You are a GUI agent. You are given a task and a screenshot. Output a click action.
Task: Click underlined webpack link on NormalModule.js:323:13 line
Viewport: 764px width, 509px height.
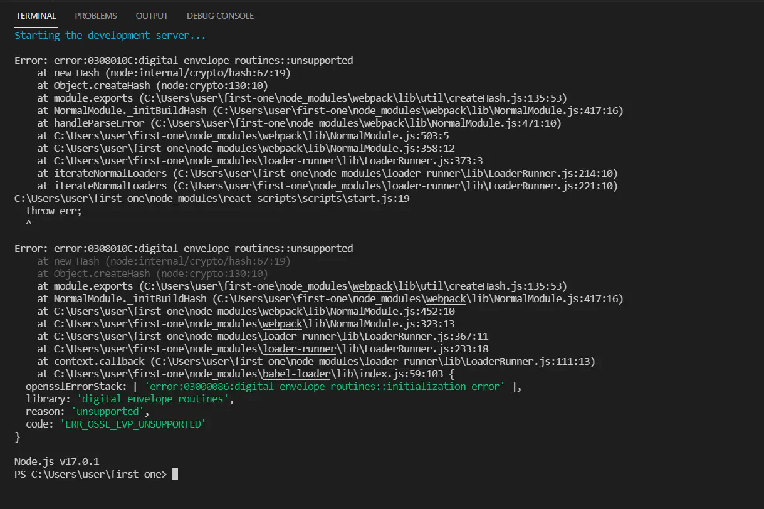tap(282, 324)
